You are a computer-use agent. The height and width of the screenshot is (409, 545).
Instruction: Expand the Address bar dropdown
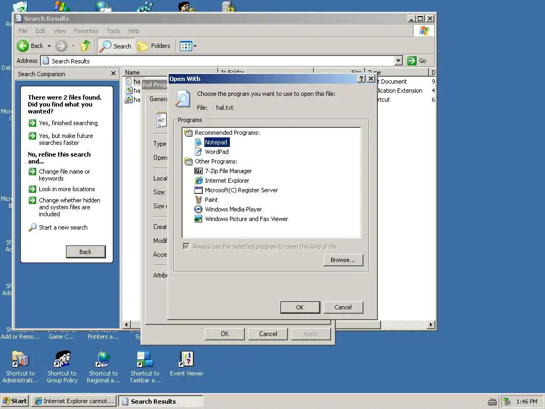point(399,61)
